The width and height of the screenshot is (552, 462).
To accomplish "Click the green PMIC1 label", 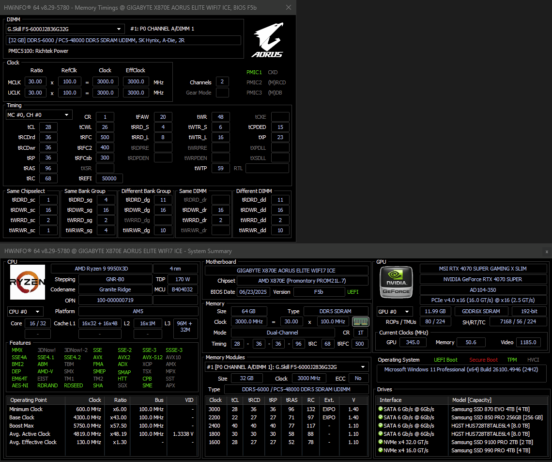I will 254,72.
